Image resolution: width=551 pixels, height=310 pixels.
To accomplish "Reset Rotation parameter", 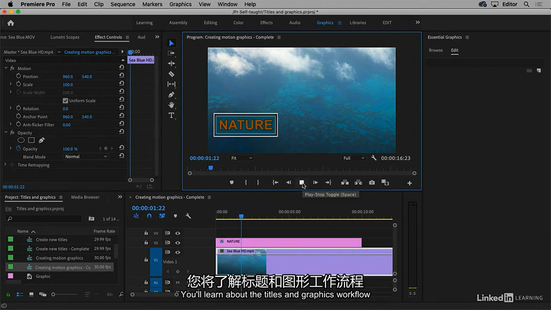I will click(x=121, y=108).
